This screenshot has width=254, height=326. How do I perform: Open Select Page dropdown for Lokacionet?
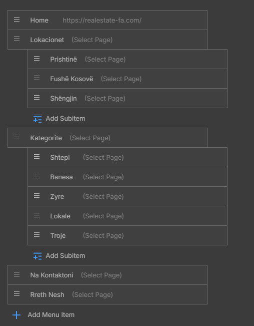pyautogui.click(x=92, y=40)
